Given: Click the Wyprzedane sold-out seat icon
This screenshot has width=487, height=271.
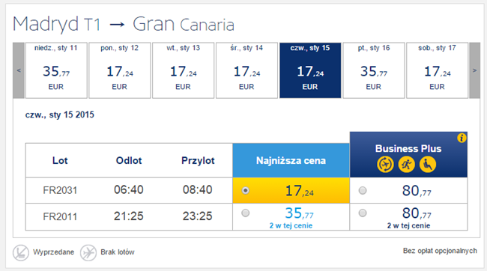Looking at the screenshot, I should 21,252.
